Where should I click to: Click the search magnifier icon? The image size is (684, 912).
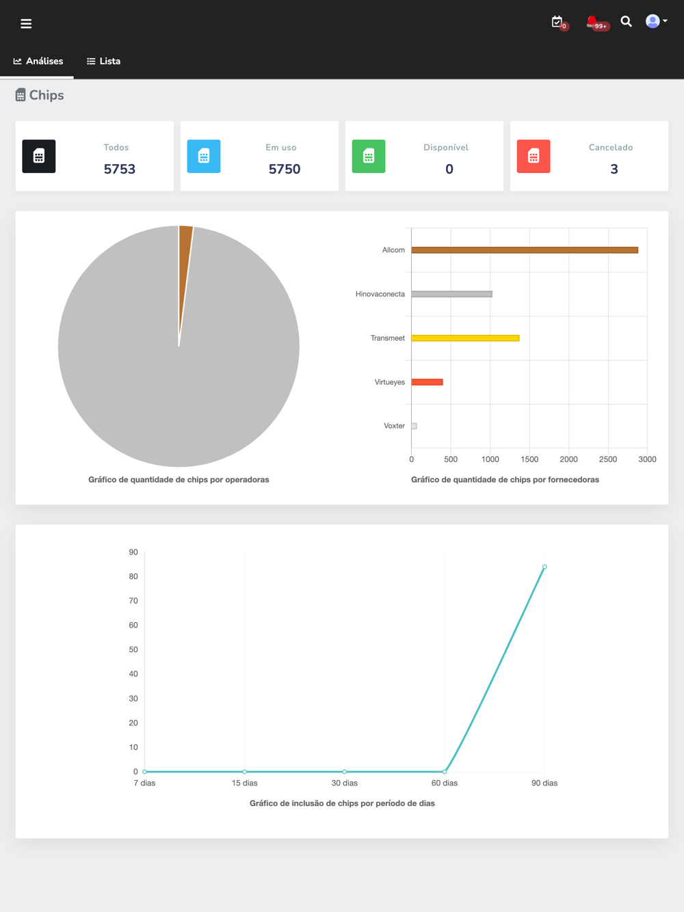click(626, 22)
